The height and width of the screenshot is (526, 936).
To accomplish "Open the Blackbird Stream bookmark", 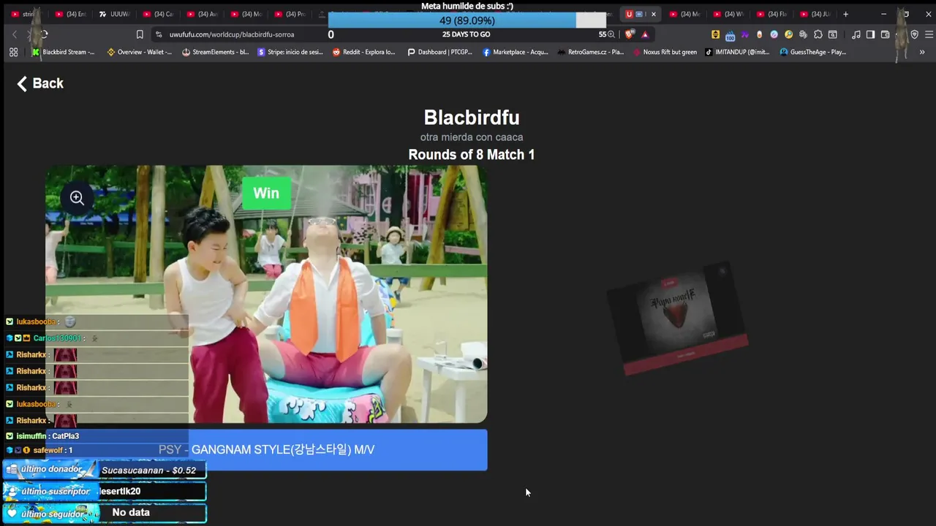I will (x=63, y=52).
